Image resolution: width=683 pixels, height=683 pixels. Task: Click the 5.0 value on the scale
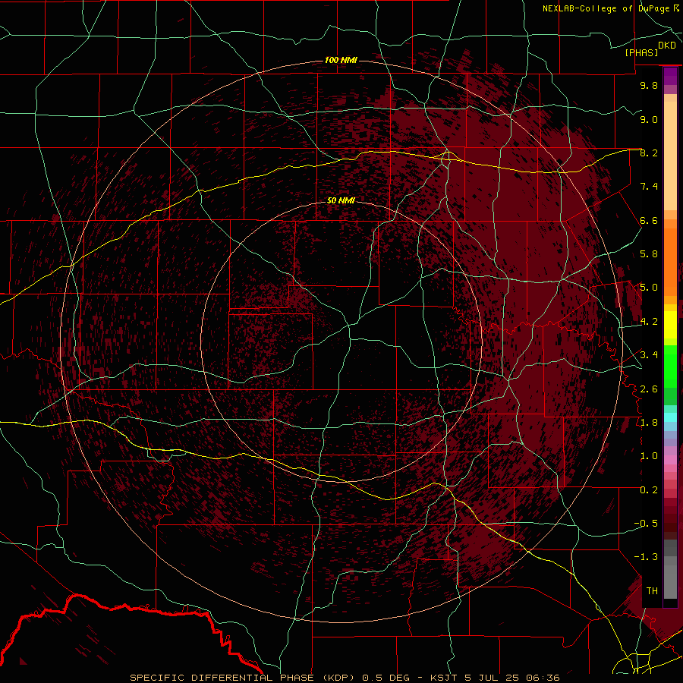pos(649,288)
